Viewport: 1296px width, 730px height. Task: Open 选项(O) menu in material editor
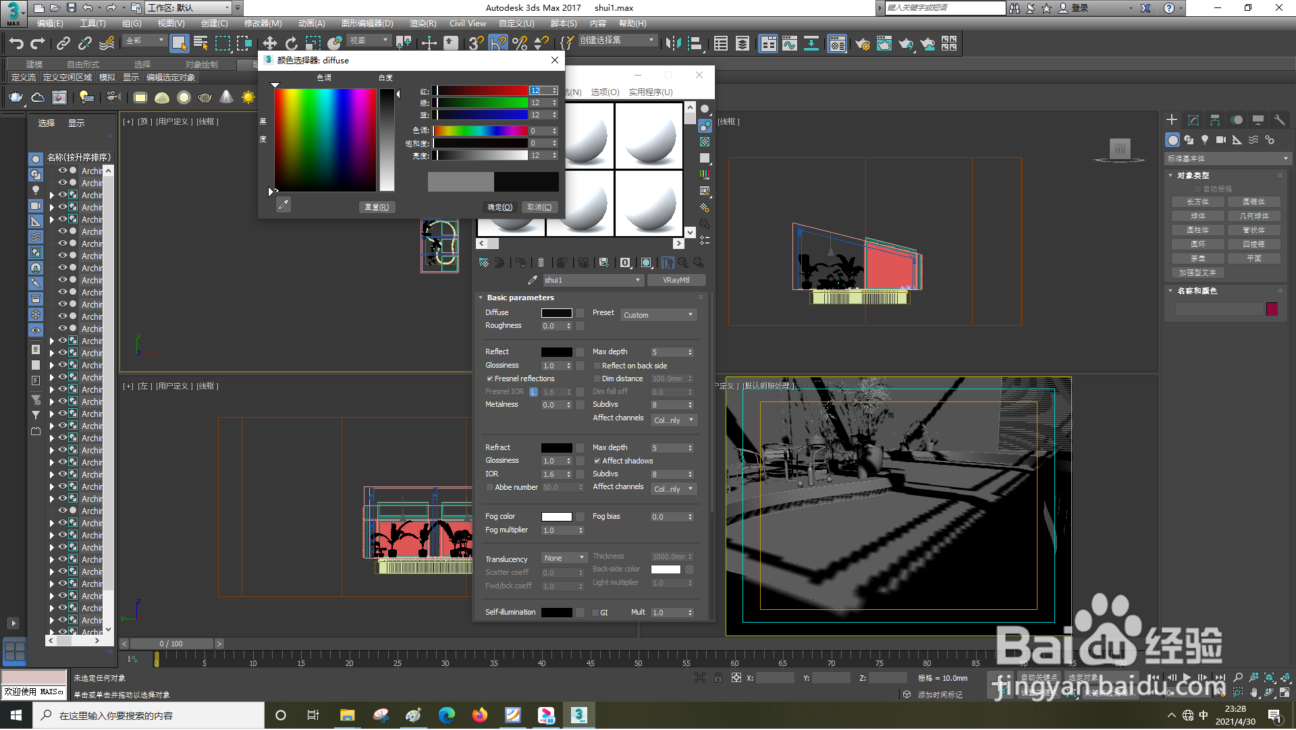point(605,92)
